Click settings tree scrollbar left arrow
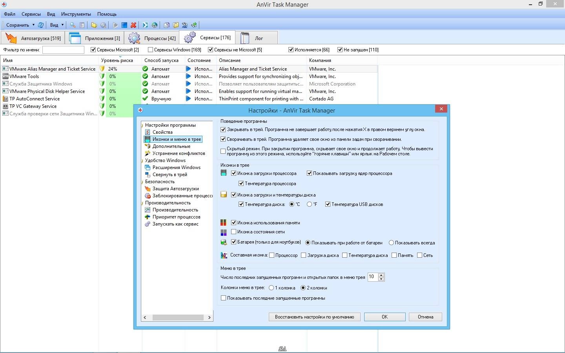 tap(145, 317)
